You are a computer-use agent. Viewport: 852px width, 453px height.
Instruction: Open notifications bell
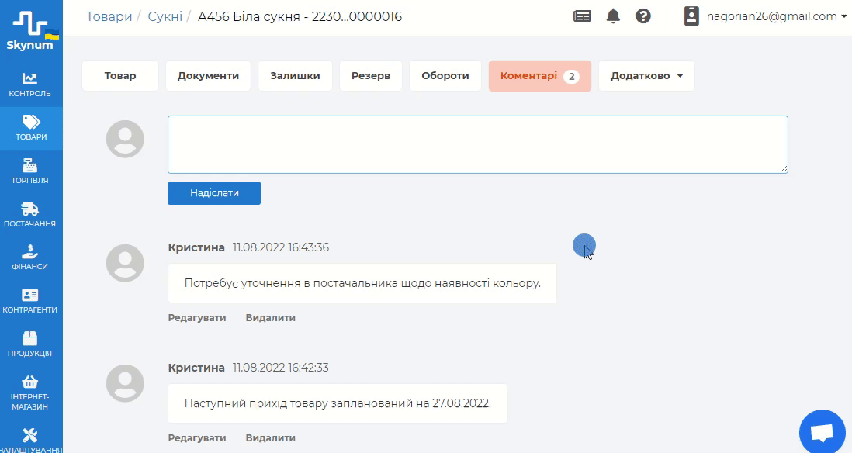(x=613, y=16)
